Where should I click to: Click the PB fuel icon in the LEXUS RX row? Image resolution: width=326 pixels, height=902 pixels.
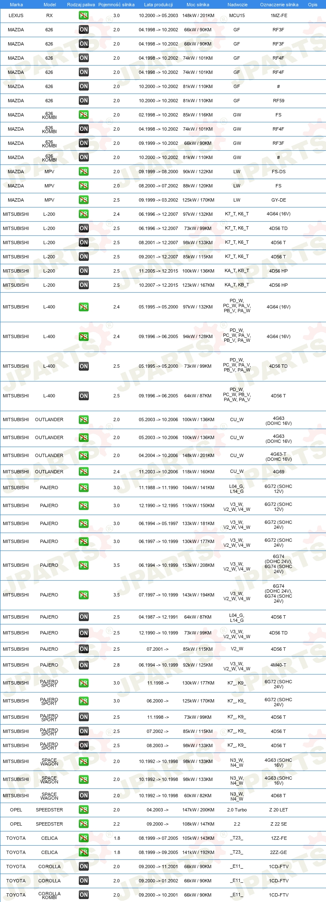(84, 15)
